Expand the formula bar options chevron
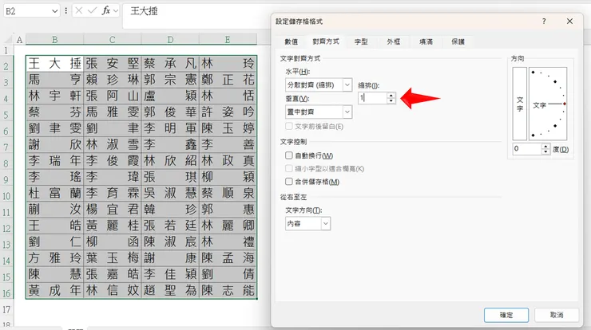 click(116, 11)
